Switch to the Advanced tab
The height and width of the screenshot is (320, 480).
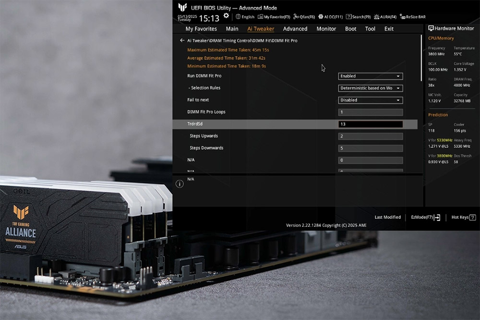pyautogui.click(x=295, y=29)
